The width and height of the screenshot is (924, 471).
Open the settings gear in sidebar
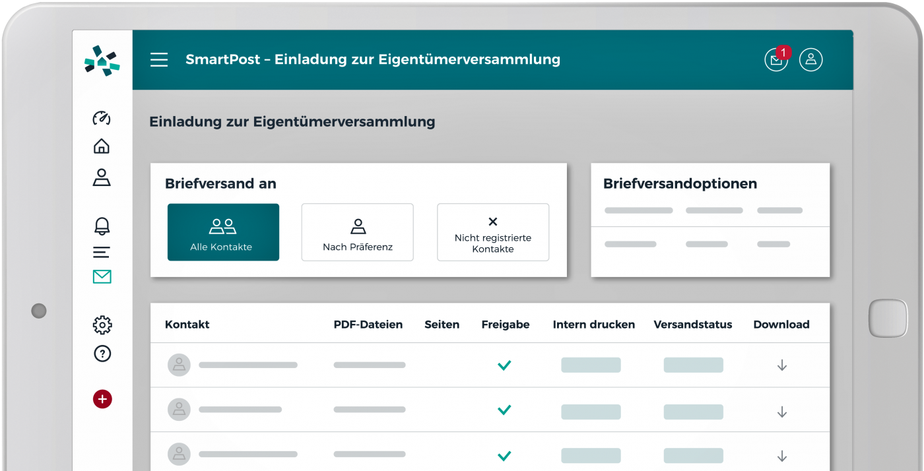(x=102, y=325)
